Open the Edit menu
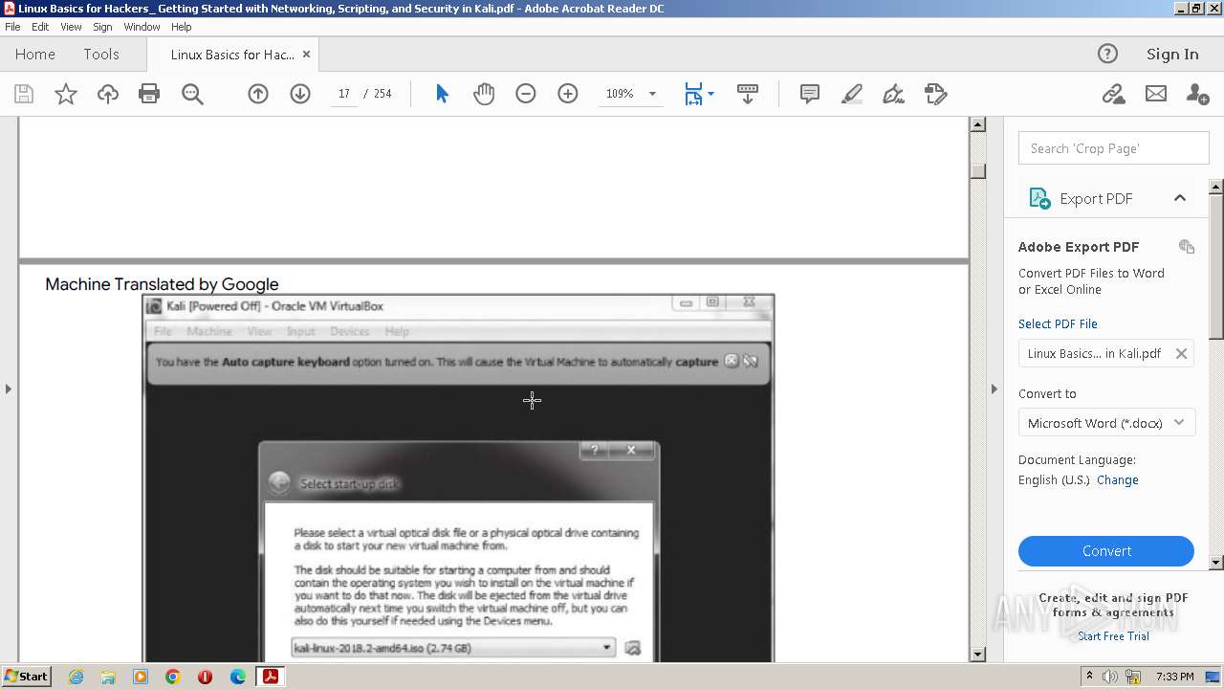 [x=40, y=27]
